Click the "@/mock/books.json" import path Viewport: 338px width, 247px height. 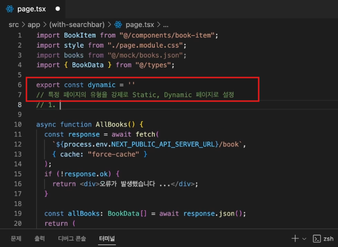(145, 55)
